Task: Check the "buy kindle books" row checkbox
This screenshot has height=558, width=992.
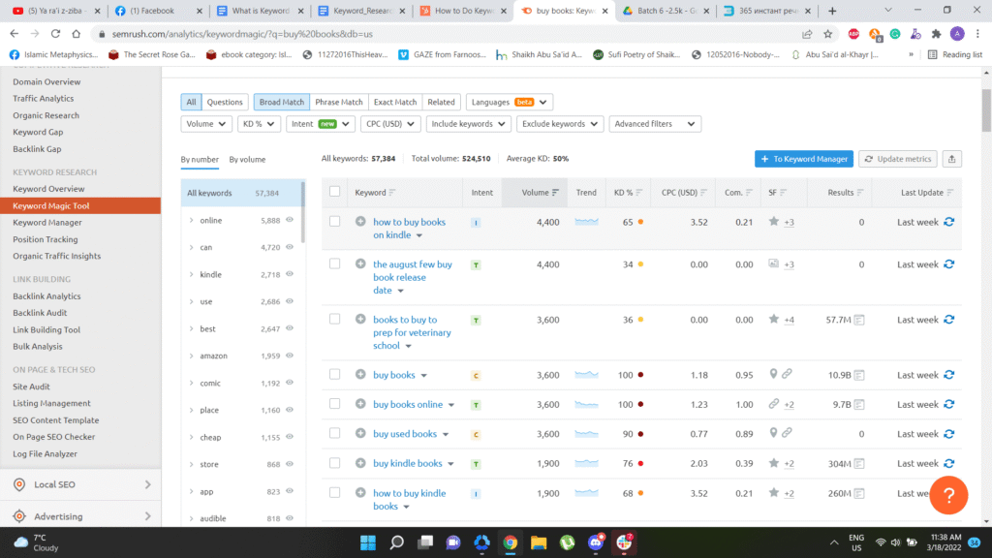Action: (334, 463)
